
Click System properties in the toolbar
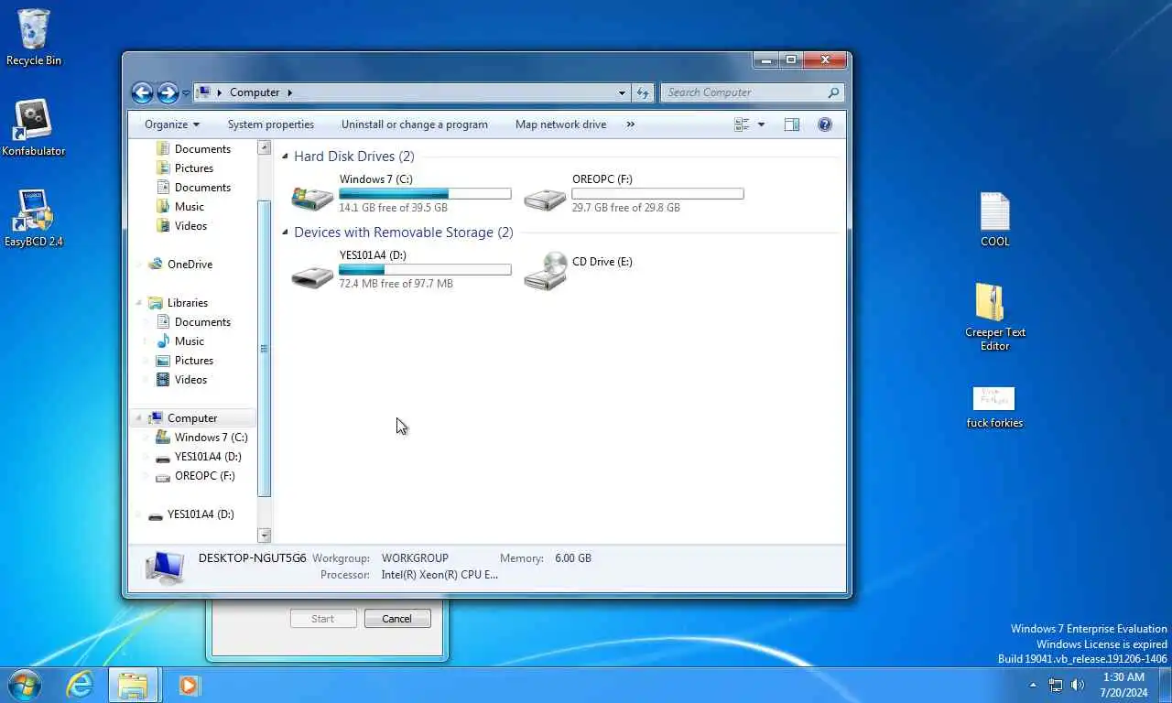click(270, 124)
